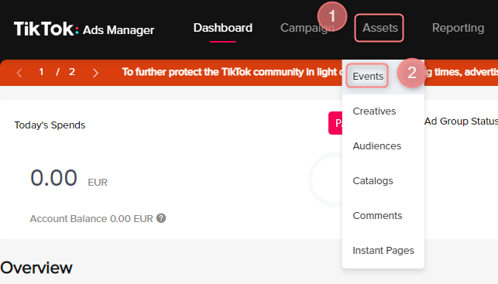
Task: Show next announcement banner
Action: (95, 73)
